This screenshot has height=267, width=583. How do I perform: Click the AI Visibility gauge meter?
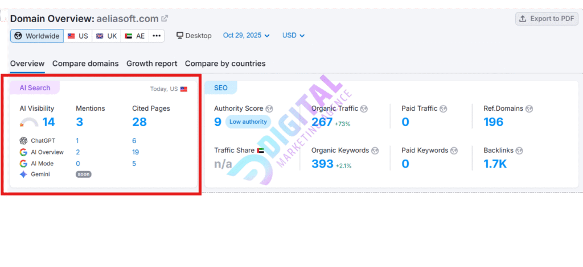coord(28,122)
